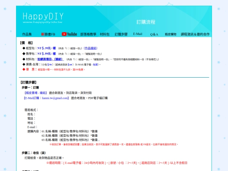Image resolution: width=228 pixels, height=171 pixels.
Task: Click the red 運送時間 delivery note
Action: pyautogui.click(x=117, y=163)
